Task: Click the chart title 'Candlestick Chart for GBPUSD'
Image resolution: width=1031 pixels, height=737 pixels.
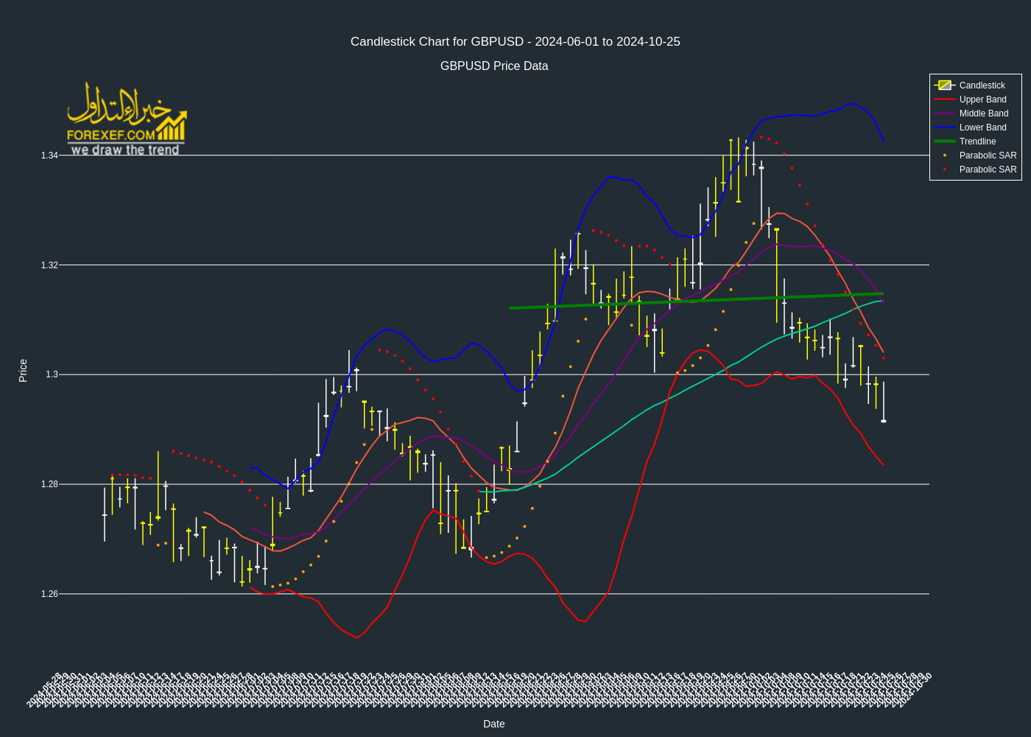Action: click(515, 41)
